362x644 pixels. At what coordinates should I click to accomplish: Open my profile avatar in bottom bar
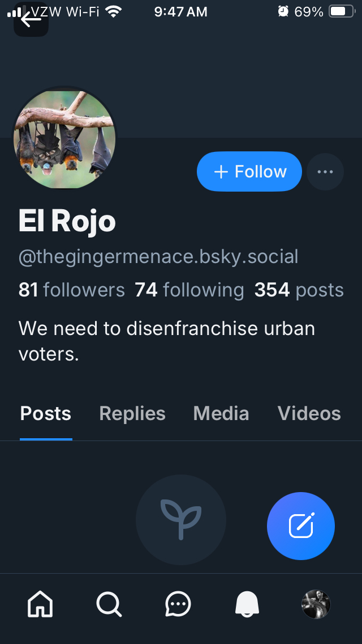(x=316, y=604)
